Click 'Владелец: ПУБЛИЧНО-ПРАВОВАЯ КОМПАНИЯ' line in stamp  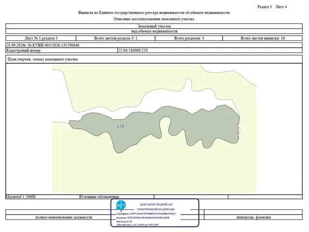pos(142,218)
